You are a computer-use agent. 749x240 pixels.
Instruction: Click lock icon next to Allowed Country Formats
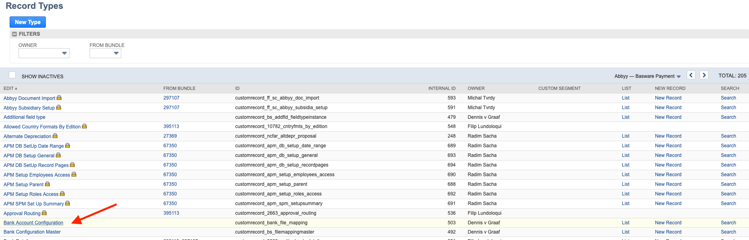click(84, 126)
